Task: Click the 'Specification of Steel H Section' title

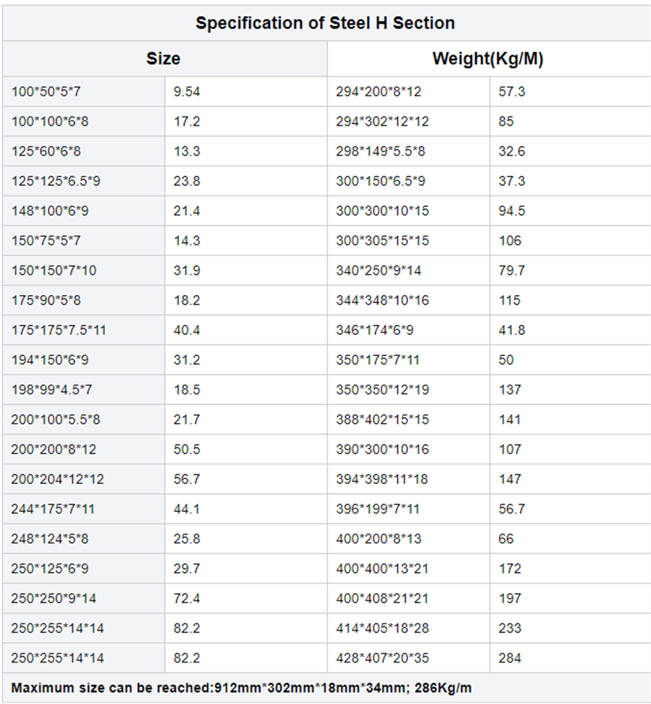Action: [x=325, y=23]
